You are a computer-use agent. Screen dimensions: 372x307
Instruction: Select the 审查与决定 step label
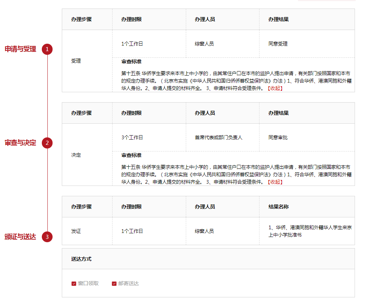pyautogui.click(x=20, y=143)
